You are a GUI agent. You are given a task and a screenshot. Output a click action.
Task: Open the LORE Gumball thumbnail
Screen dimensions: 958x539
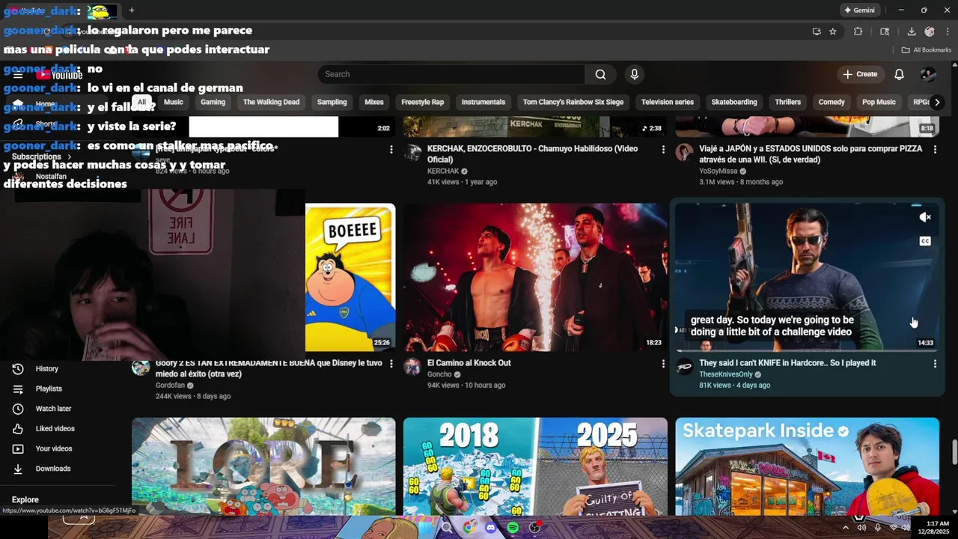[263, 466]
